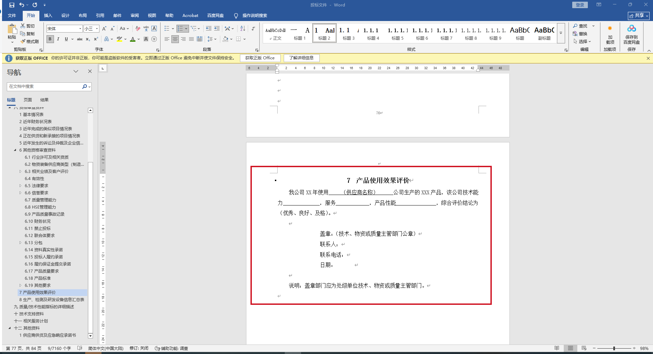Collapse the 十二 其他资料 heading

(10, 328)
